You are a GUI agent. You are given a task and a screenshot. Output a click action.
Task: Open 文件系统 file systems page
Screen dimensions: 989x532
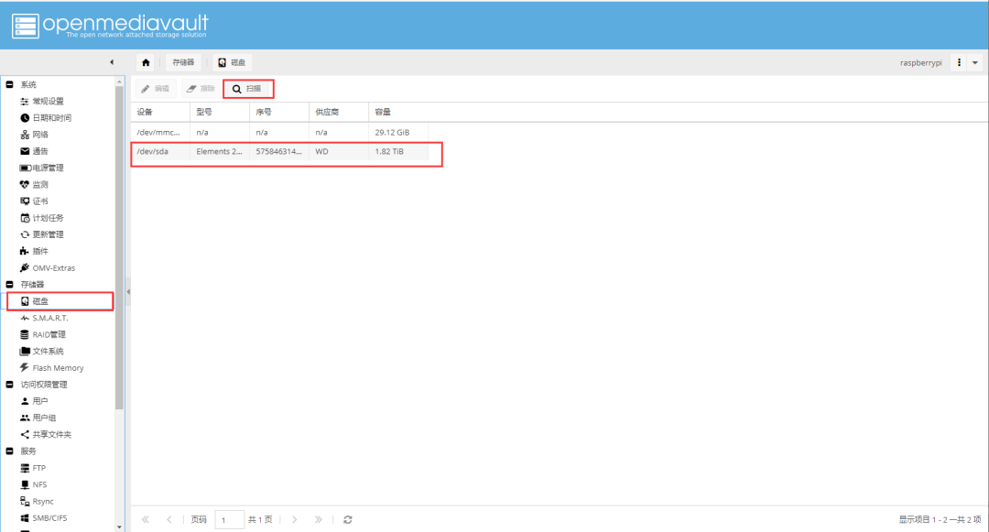point(48,351)
